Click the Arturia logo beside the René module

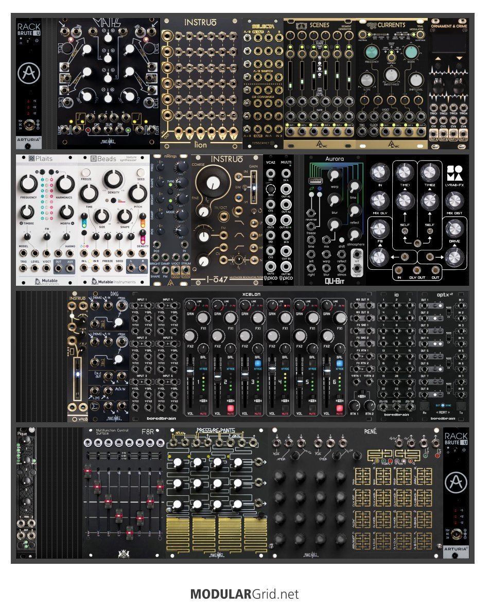(456, 482)
